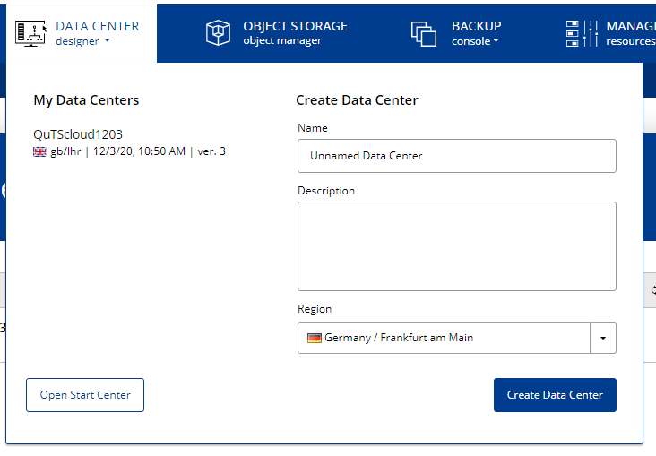
Task: Go to MANAGE resources menu label
Action: 630,26
